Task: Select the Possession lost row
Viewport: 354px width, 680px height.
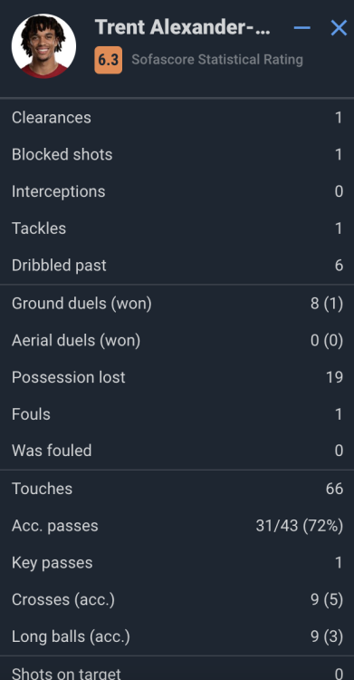Action: (x=177, y=377)
